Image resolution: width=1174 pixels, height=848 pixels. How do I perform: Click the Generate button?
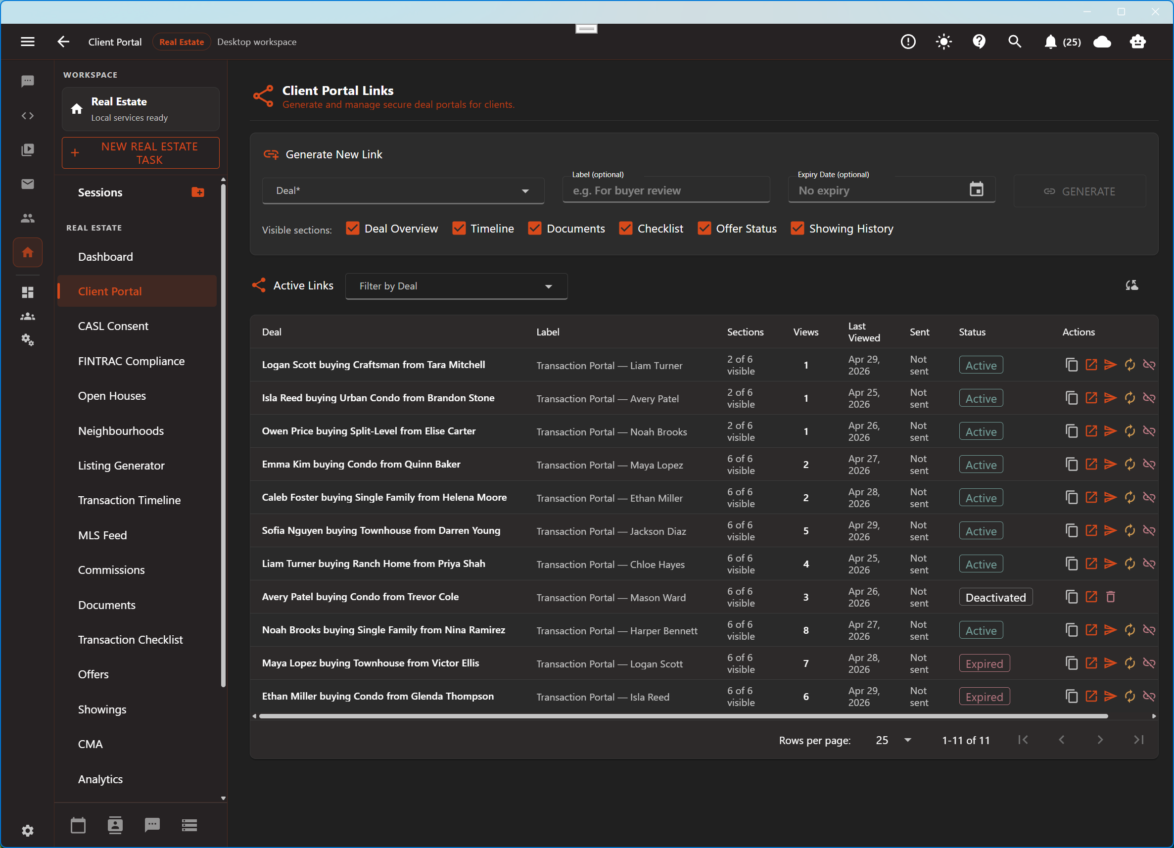1080,191
